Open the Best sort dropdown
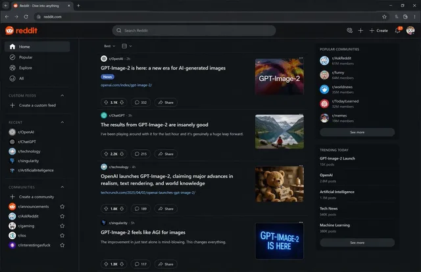 pos(110,46)
